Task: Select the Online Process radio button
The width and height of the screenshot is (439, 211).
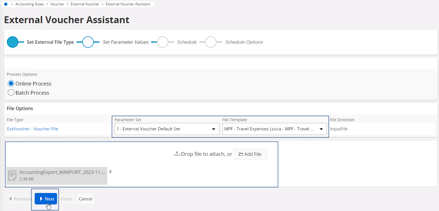Action: (x=11, y=83)
